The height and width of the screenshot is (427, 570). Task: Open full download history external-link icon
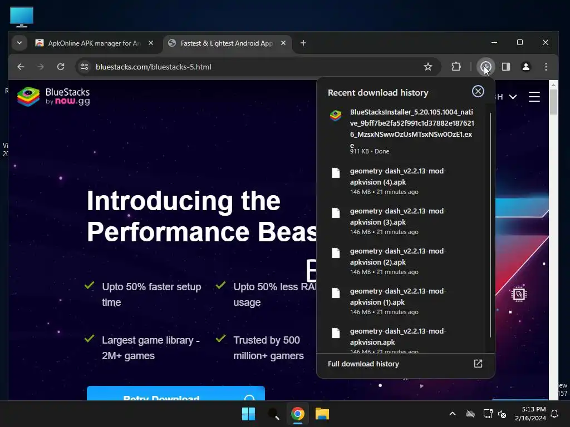point(478,364)
